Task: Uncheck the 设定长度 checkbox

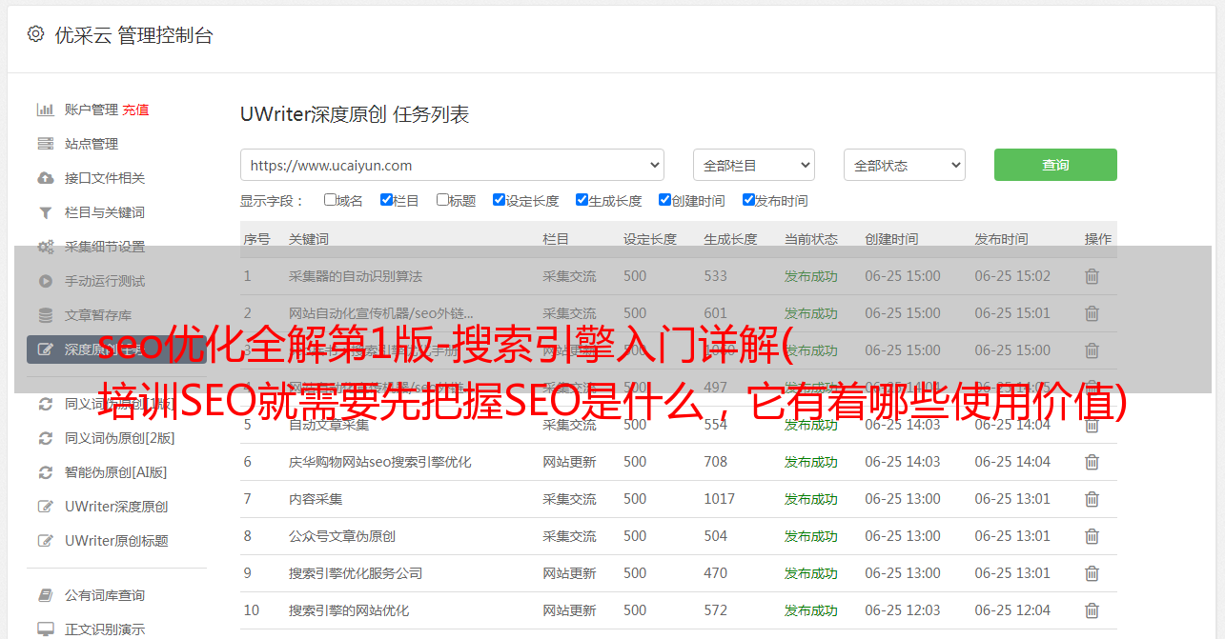Action: coord(499,200)
